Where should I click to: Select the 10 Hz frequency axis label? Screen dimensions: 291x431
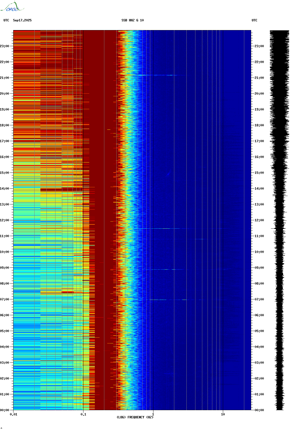(x=223, y=414)
